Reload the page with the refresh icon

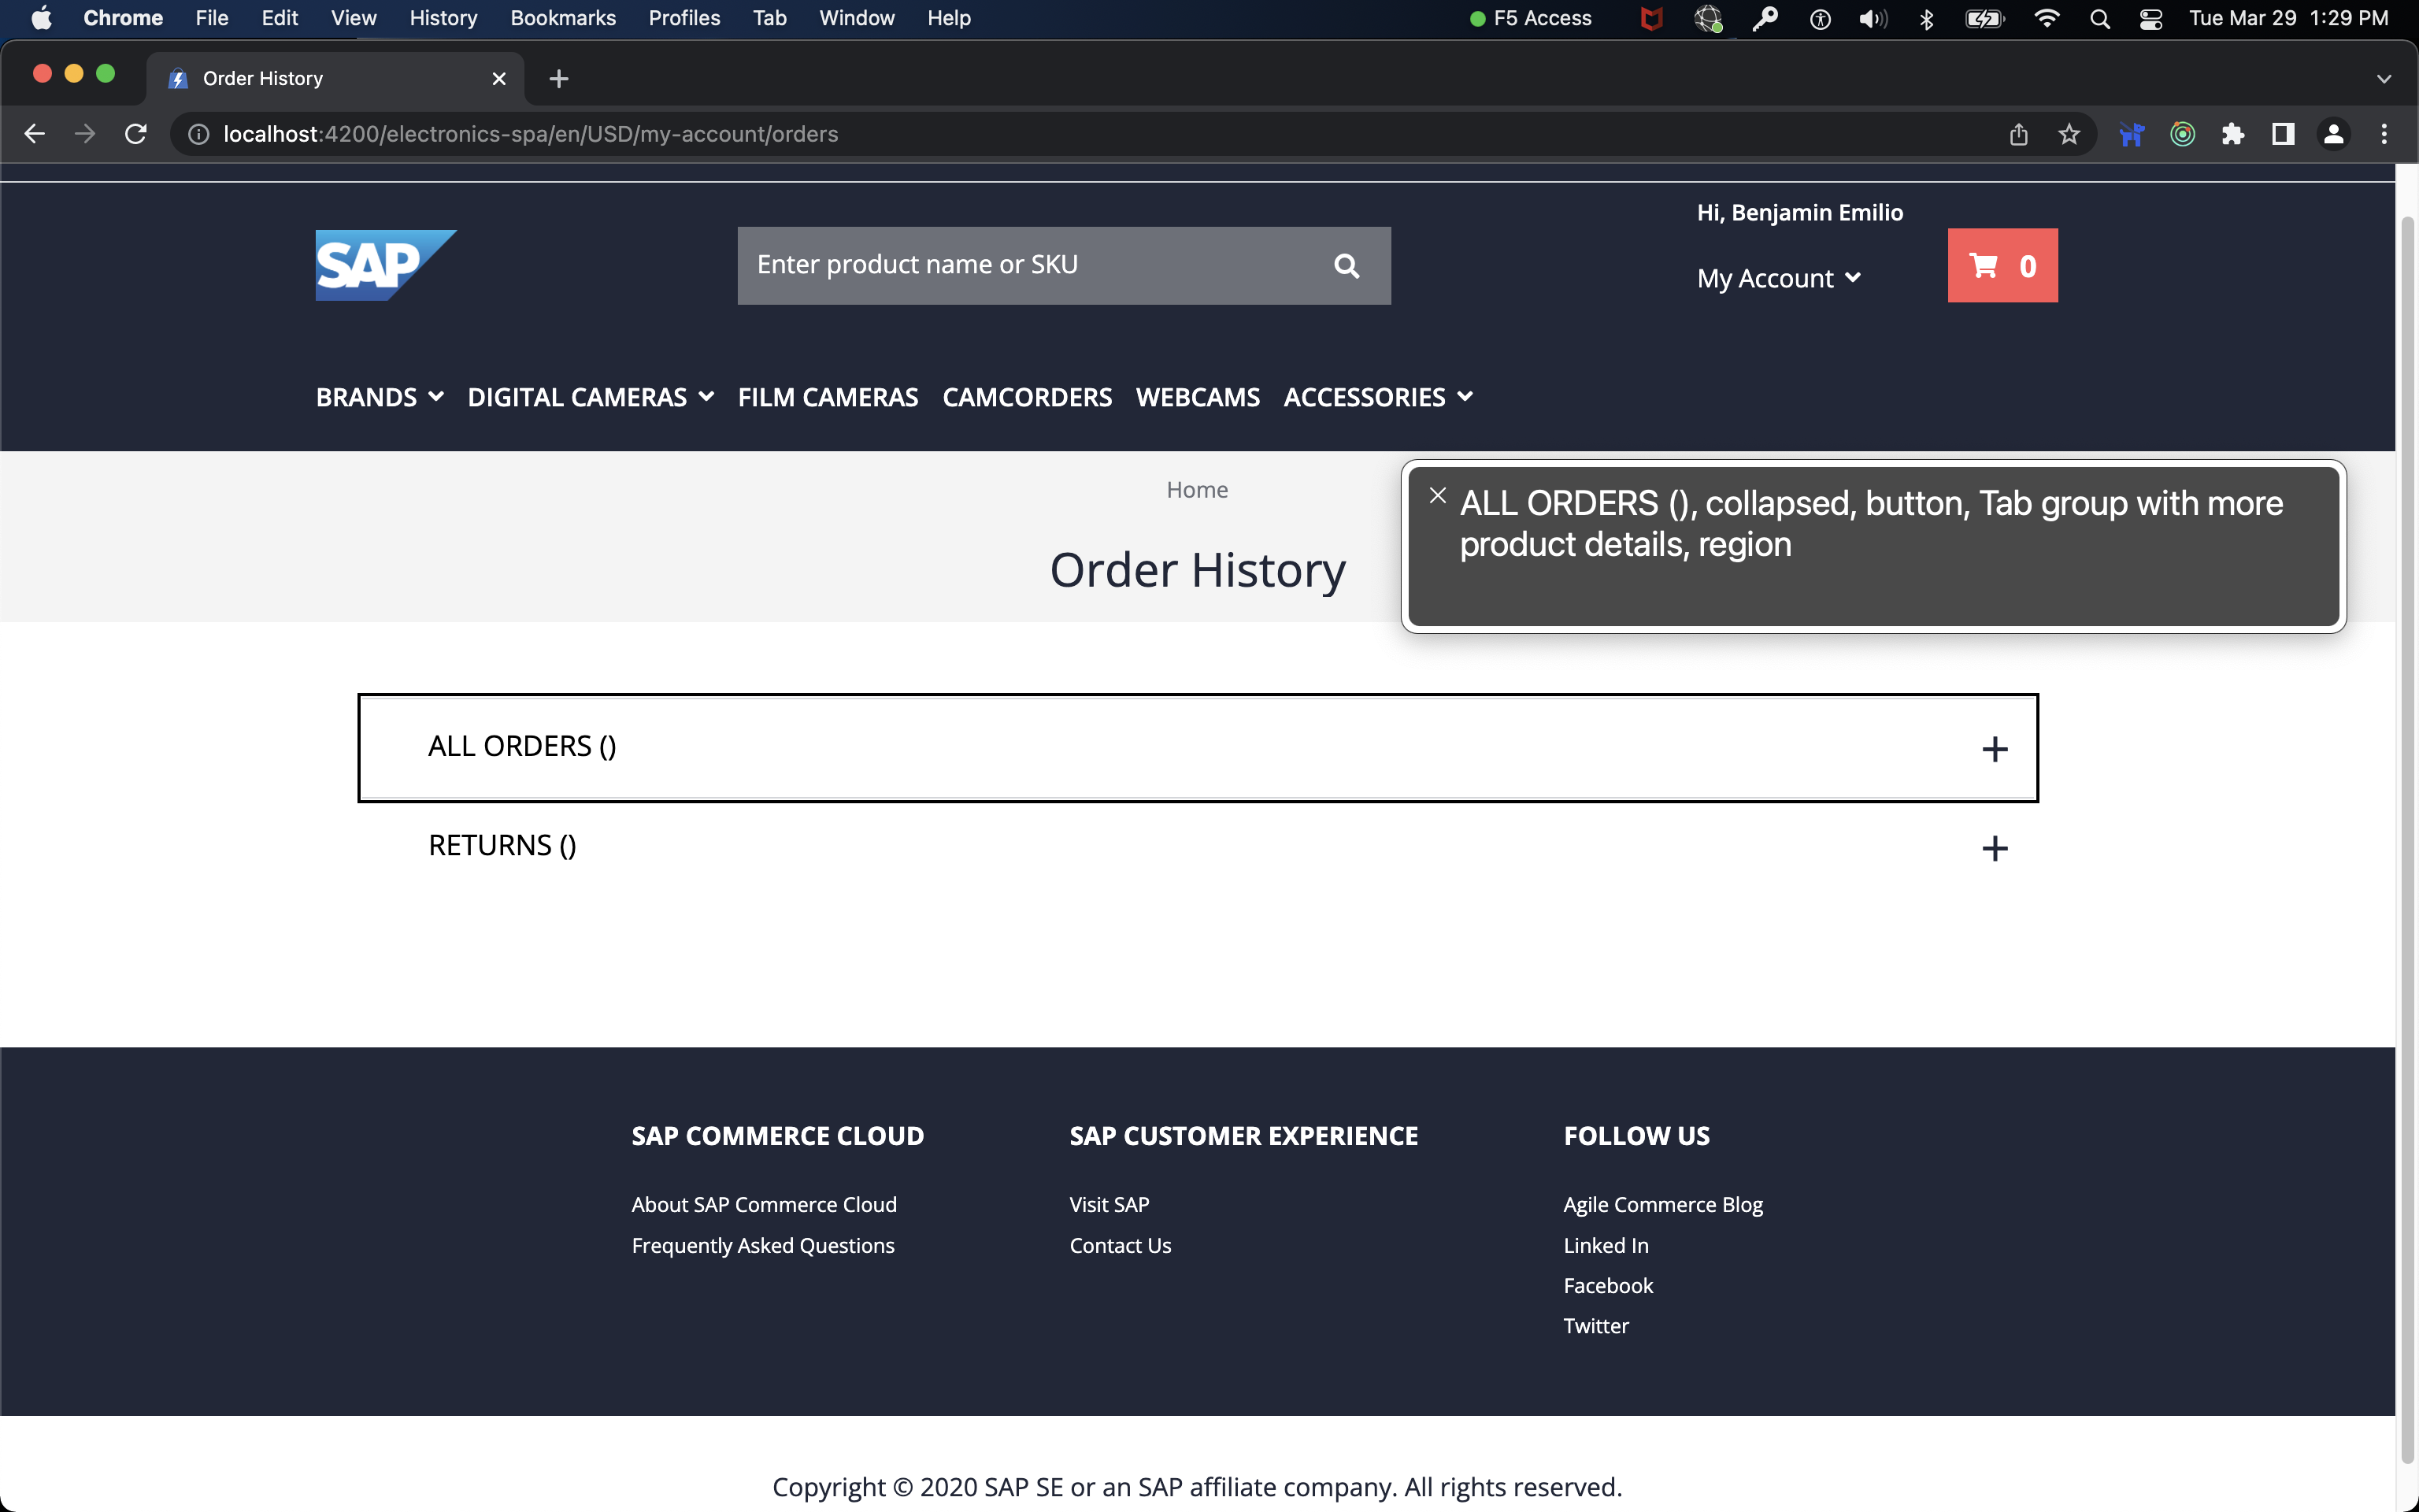click(x=136, y=134)
